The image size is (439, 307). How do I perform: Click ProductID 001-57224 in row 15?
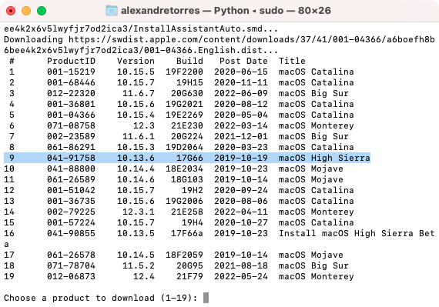(71, 222)
